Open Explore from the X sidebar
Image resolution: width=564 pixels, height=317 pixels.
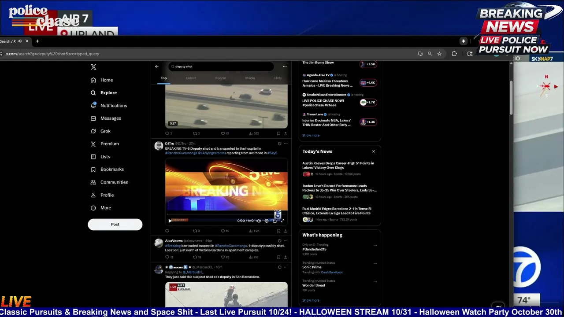[x=104, y=93]
